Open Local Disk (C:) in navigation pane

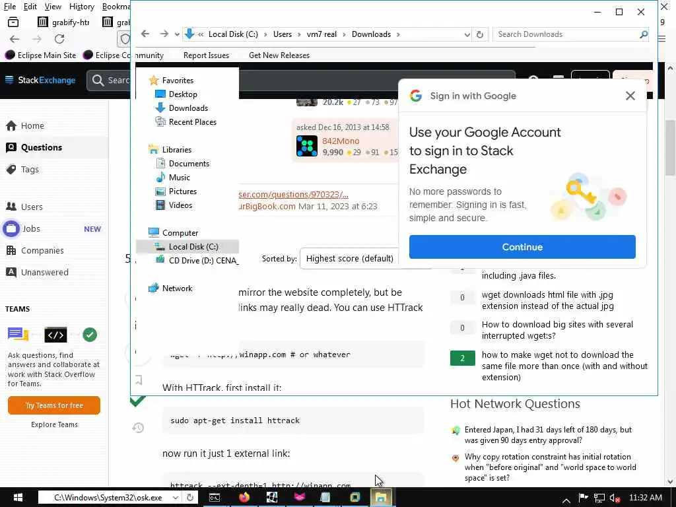[187, 247]
